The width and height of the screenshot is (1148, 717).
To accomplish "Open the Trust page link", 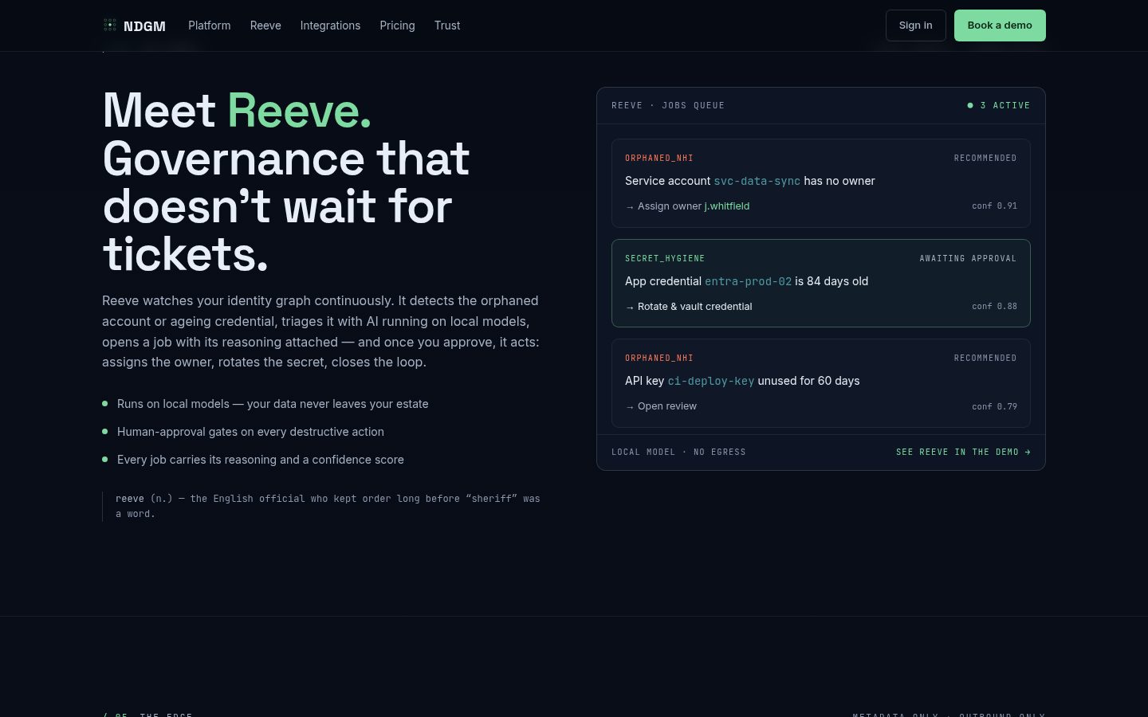I will tap(447, 25).
